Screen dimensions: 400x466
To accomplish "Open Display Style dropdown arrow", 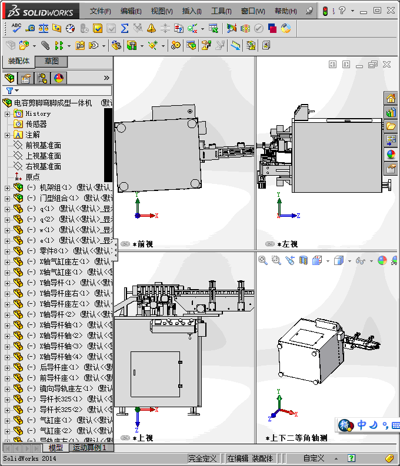I will [x=349, y=261].
